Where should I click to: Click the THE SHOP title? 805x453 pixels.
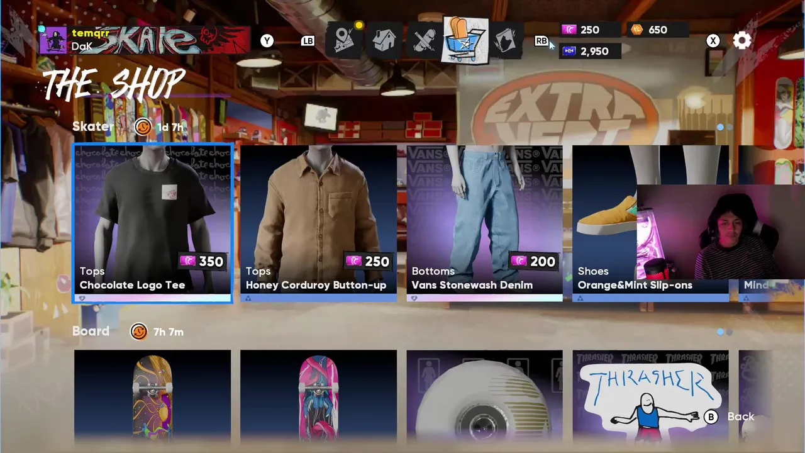tap(114, 84)
